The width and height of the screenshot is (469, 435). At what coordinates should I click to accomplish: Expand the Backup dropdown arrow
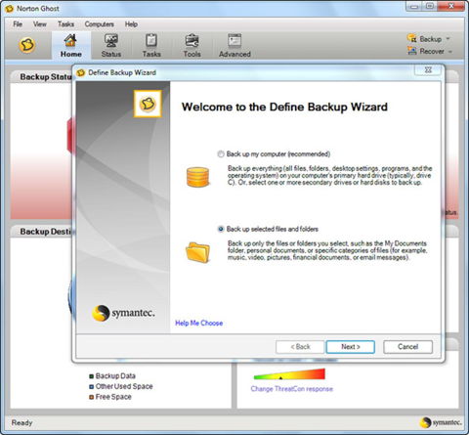[x=448, y=39]
